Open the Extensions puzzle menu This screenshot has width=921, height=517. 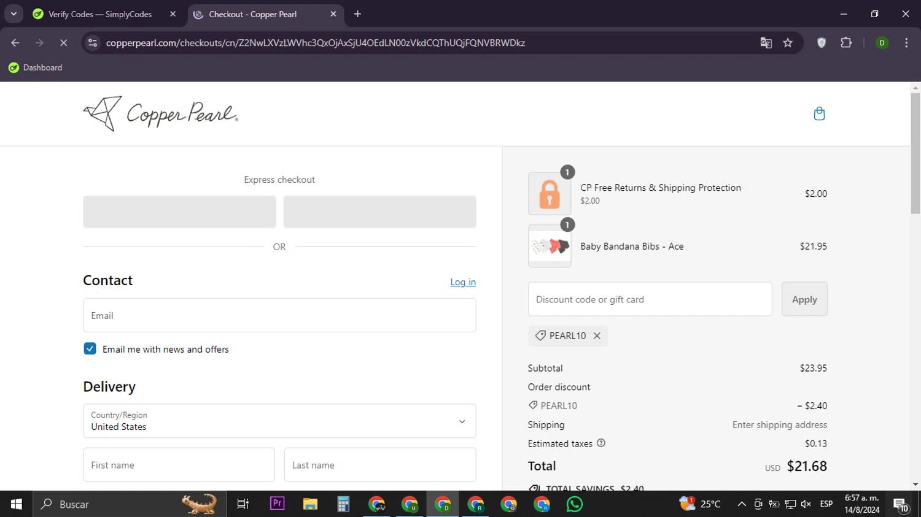846,43
